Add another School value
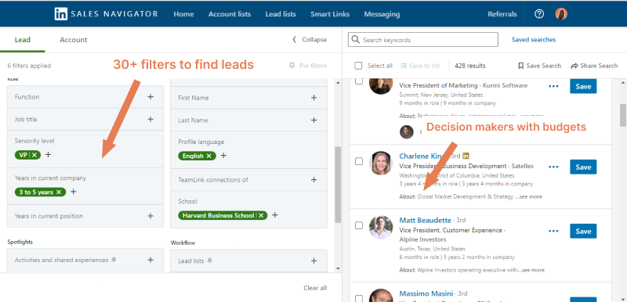The width and height of the screenshot is (627, 302). [x=275, y=215]
